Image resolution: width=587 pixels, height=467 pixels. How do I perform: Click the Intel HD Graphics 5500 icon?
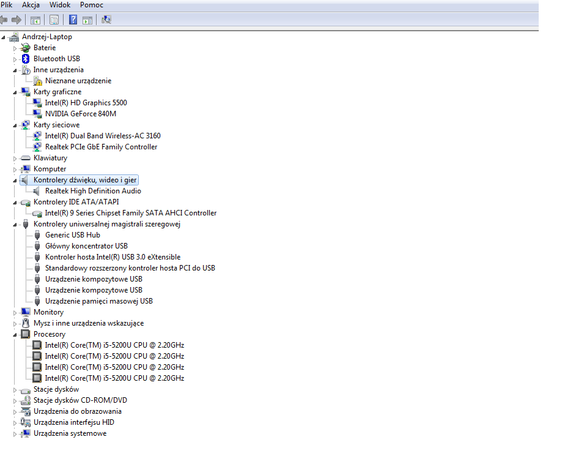37,103
